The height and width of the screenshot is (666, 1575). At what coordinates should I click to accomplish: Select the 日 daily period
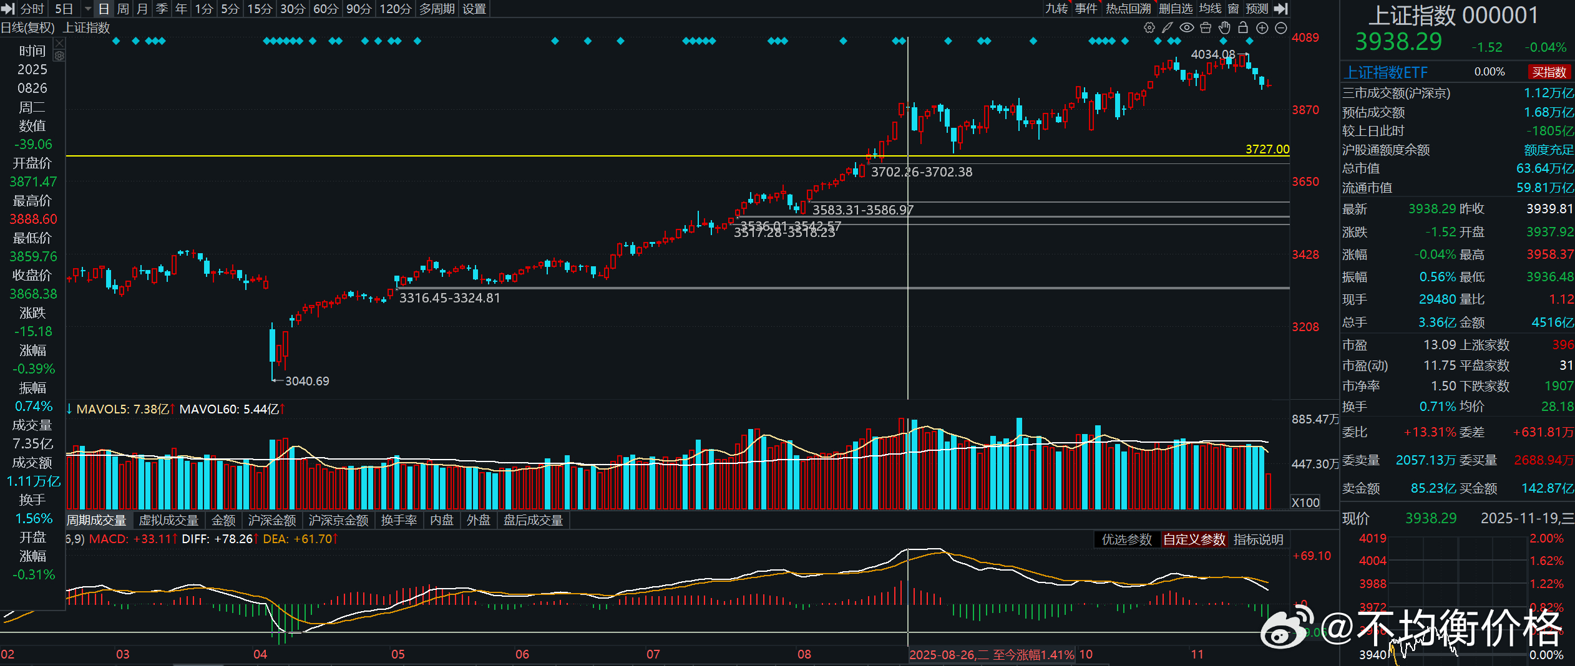104,9
